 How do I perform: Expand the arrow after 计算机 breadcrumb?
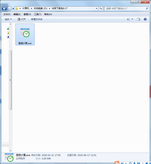(31, 8)
